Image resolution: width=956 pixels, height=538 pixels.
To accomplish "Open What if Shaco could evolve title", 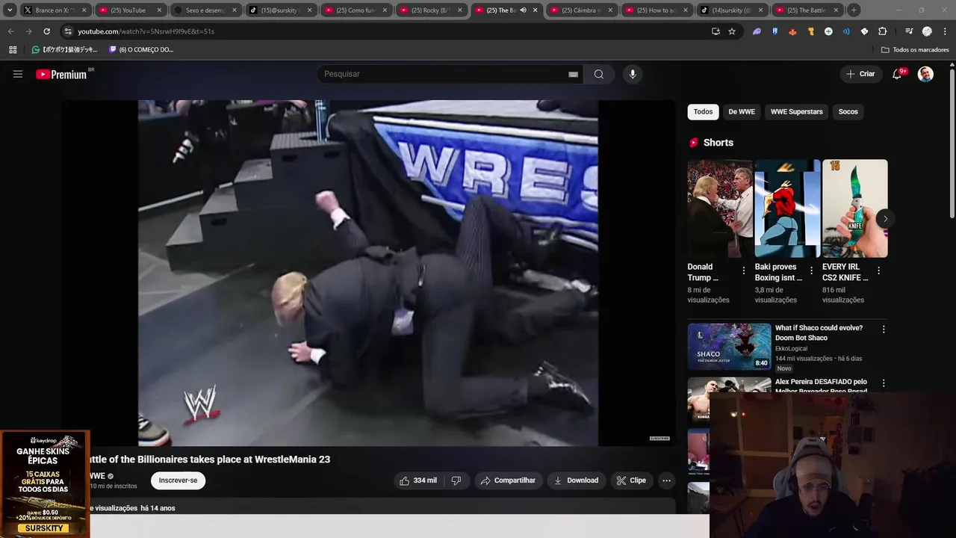I will click(x=819, y=333).
